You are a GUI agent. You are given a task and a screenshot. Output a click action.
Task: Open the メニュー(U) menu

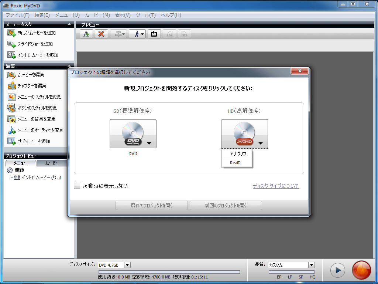tap(67, 15)
